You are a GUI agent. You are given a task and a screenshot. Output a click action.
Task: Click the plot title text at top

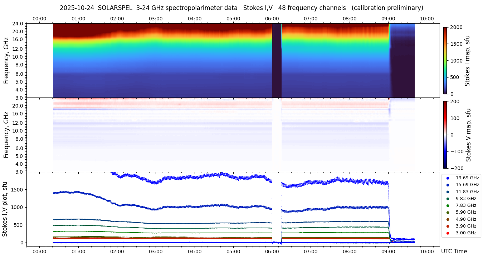coord(241,8)
